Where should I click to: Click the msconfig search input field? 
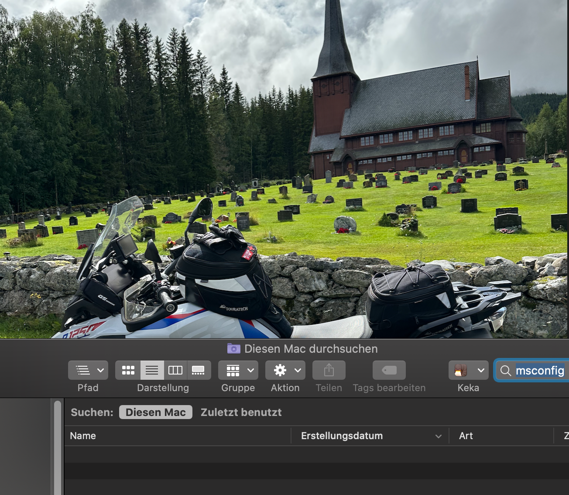(540, 371)
